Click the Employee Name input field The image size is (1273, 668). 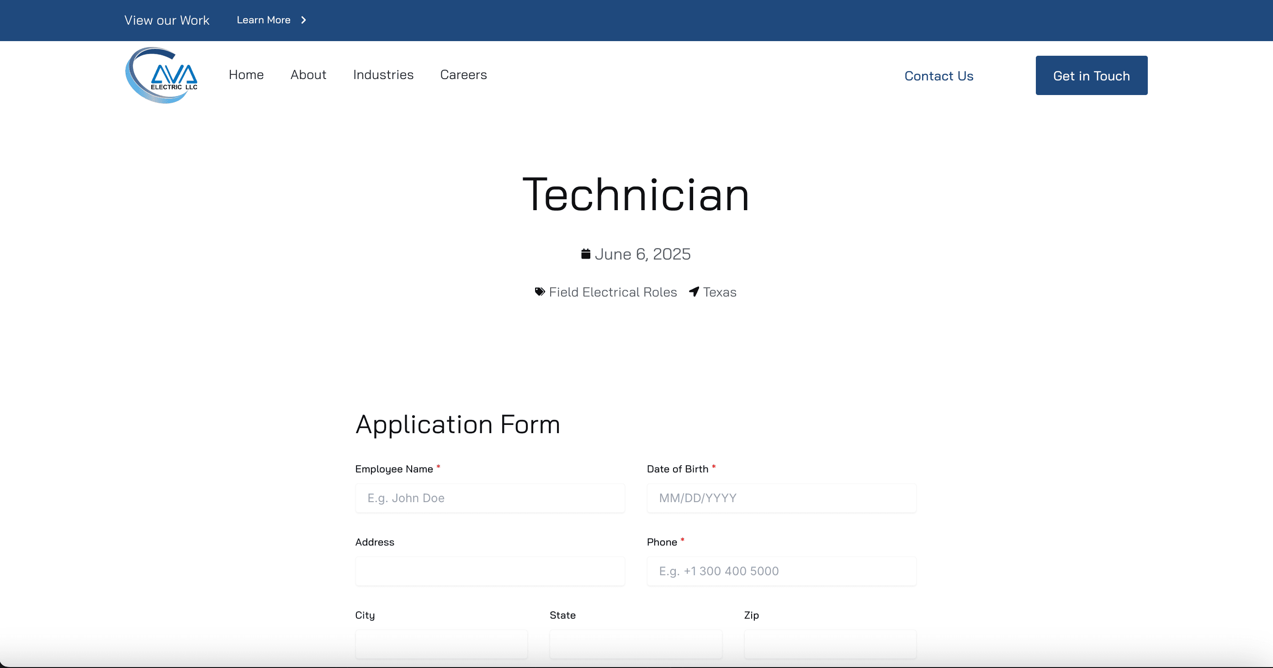(x=490, y=498)
